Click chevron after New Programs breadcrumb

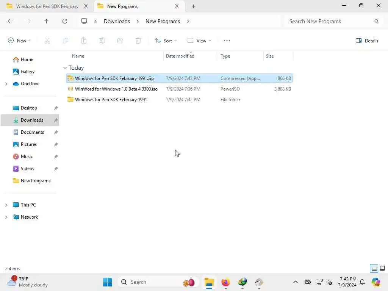188,21
